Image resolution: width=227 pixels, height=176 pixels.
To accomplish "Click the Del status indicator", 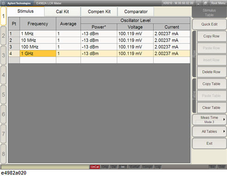I will pyautogui.click(x=114, y=167).
